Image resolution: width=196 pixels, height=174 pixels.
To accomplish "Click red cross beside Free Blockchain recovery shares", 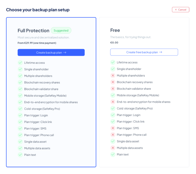I will click(x=113, y=82).
